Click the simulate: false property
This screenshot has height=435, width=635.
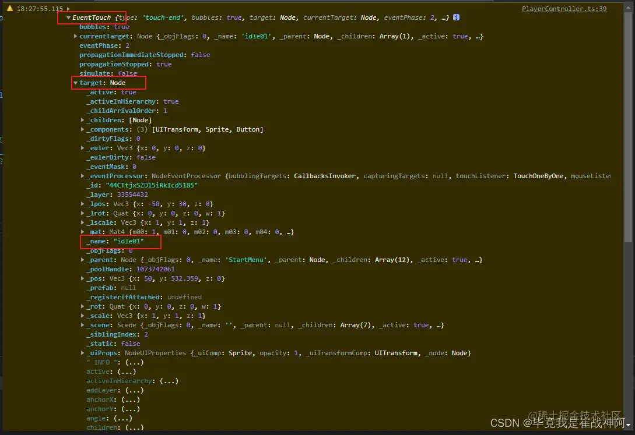tap(108, 73)
